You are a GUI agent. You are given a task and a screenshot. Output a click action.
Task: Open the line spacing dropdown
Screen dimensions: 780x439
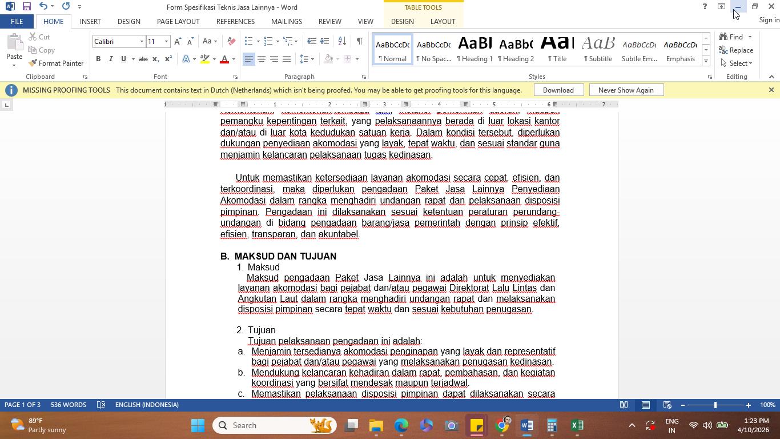307,59
